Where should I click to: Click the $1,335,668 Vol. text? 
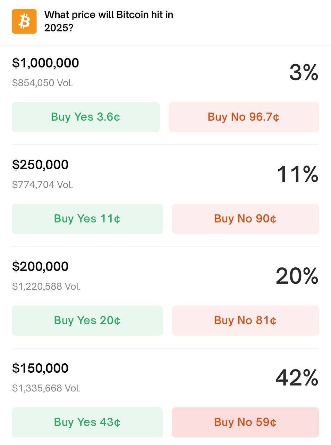click(x=46, y=388)
